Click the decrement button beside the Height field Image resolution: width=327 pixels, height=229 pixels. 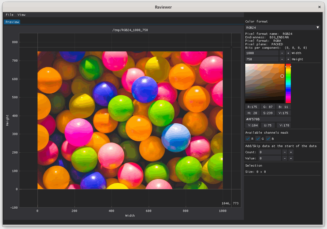pos(282,59)
